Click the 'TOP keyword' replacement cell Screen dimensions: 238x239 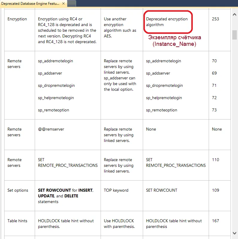point(116,190)
